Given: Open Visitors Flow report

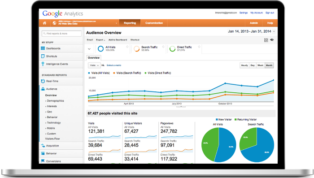Looking at the screenshot, I should pyautogui.click(x=52, y=139).
